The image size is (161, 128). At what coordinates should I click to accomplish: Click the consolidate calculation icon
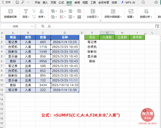(79, 11)
